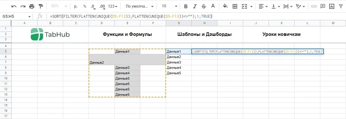Toggle italic formatting
346x119 pixels.
click(195, 6)
